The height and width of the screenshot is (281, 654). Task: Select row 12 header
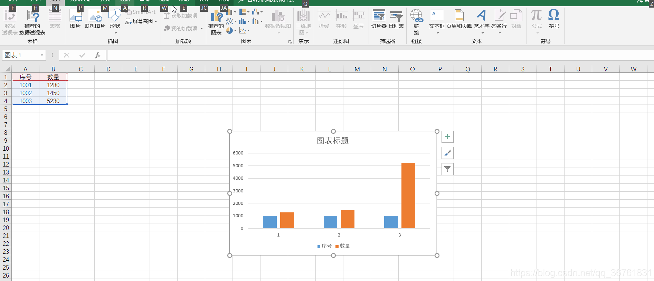6,164
